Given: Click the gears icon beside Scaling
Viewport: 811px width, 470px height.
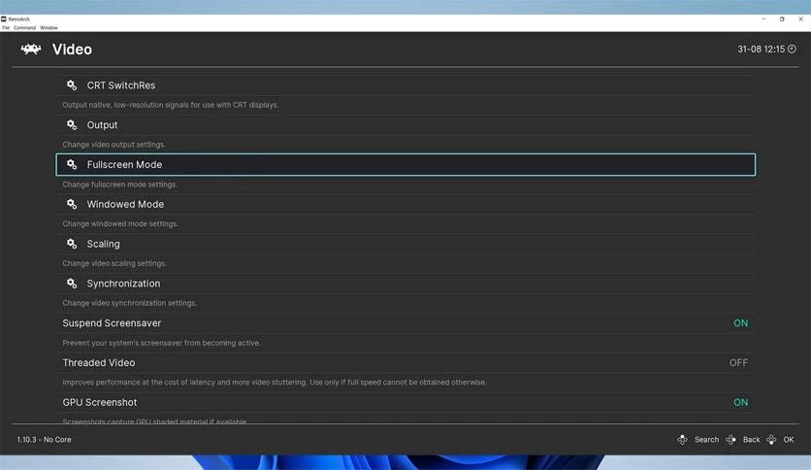Looking at the screenshot, I should coord(72,244).
